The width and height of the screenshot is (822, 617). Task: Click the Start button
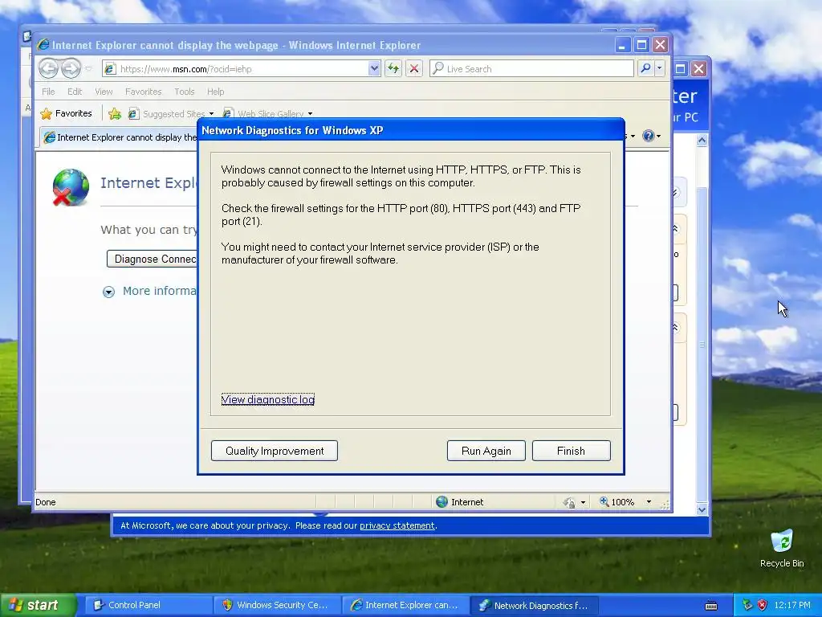[x=37, y=605]
